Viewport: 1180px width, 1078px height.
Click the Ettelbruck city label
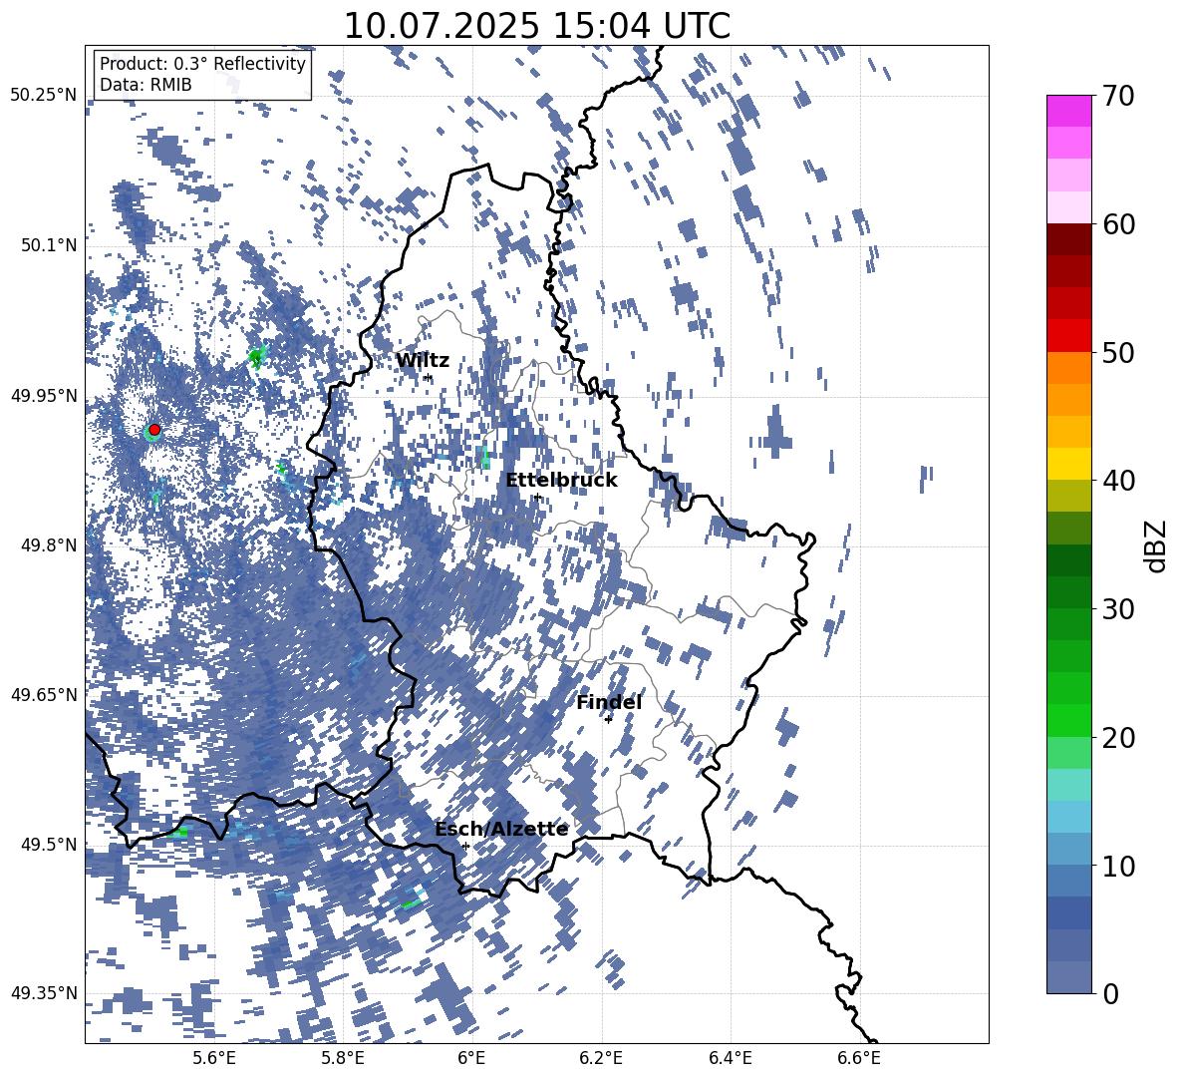tap(561, 481)
